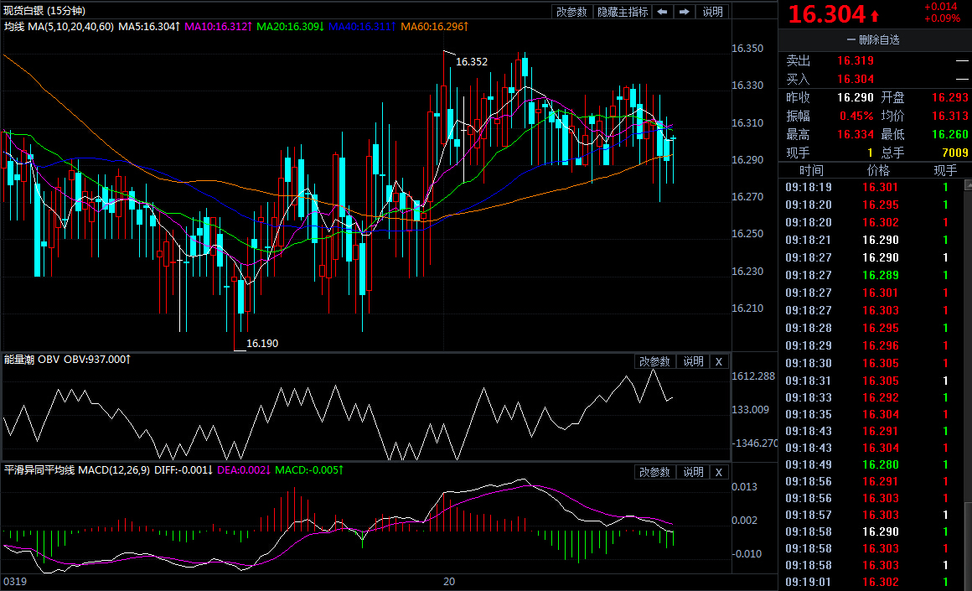Click the 1612.288 OBV axis label
972x591 pixels.
[754, 376]
